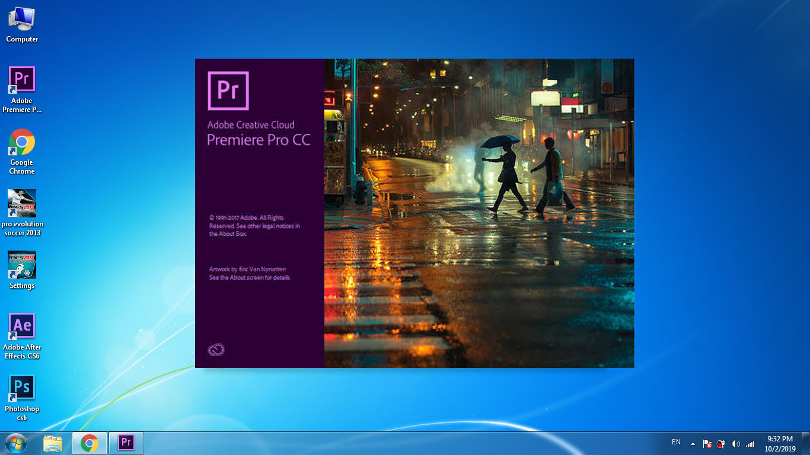The image size is (810, 455).
Task: Select the Adobe After Effects CS6 shortcut
Action: point(22,336)
